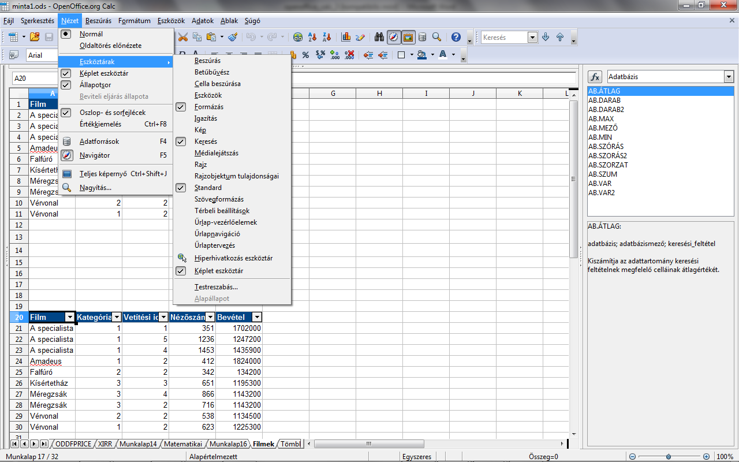Click the Find Previous up-arrow icon
739x462 pixels.
pyautogui.click(x=560, y=37)
